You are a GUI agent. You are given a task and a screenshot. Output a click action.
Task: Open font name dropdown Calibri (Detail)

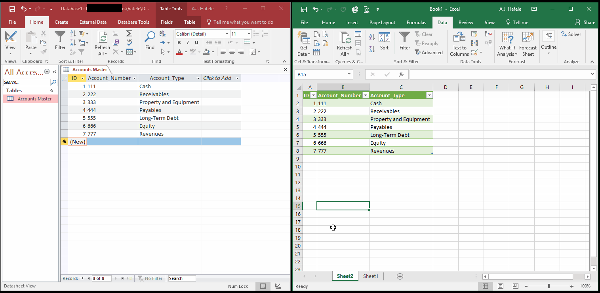(227, 34)
